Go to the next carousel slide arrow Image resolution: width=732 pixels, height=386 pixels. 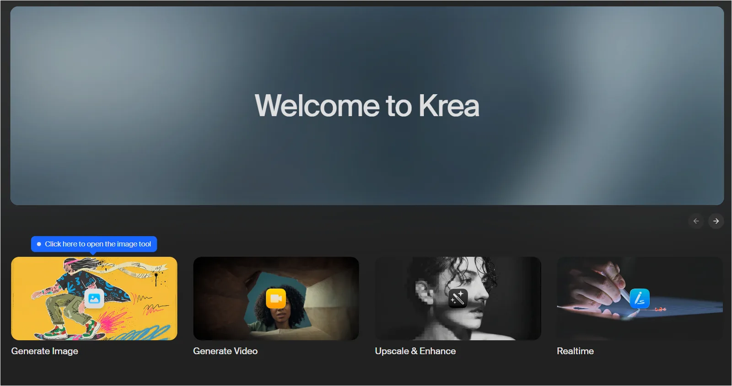point(716,221)
